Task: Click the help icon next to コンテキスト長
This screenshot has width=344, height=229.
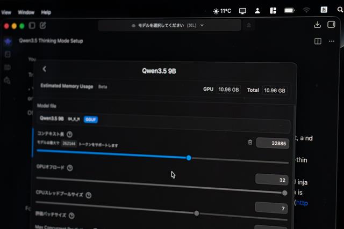Action: click(x=70, y=134)
